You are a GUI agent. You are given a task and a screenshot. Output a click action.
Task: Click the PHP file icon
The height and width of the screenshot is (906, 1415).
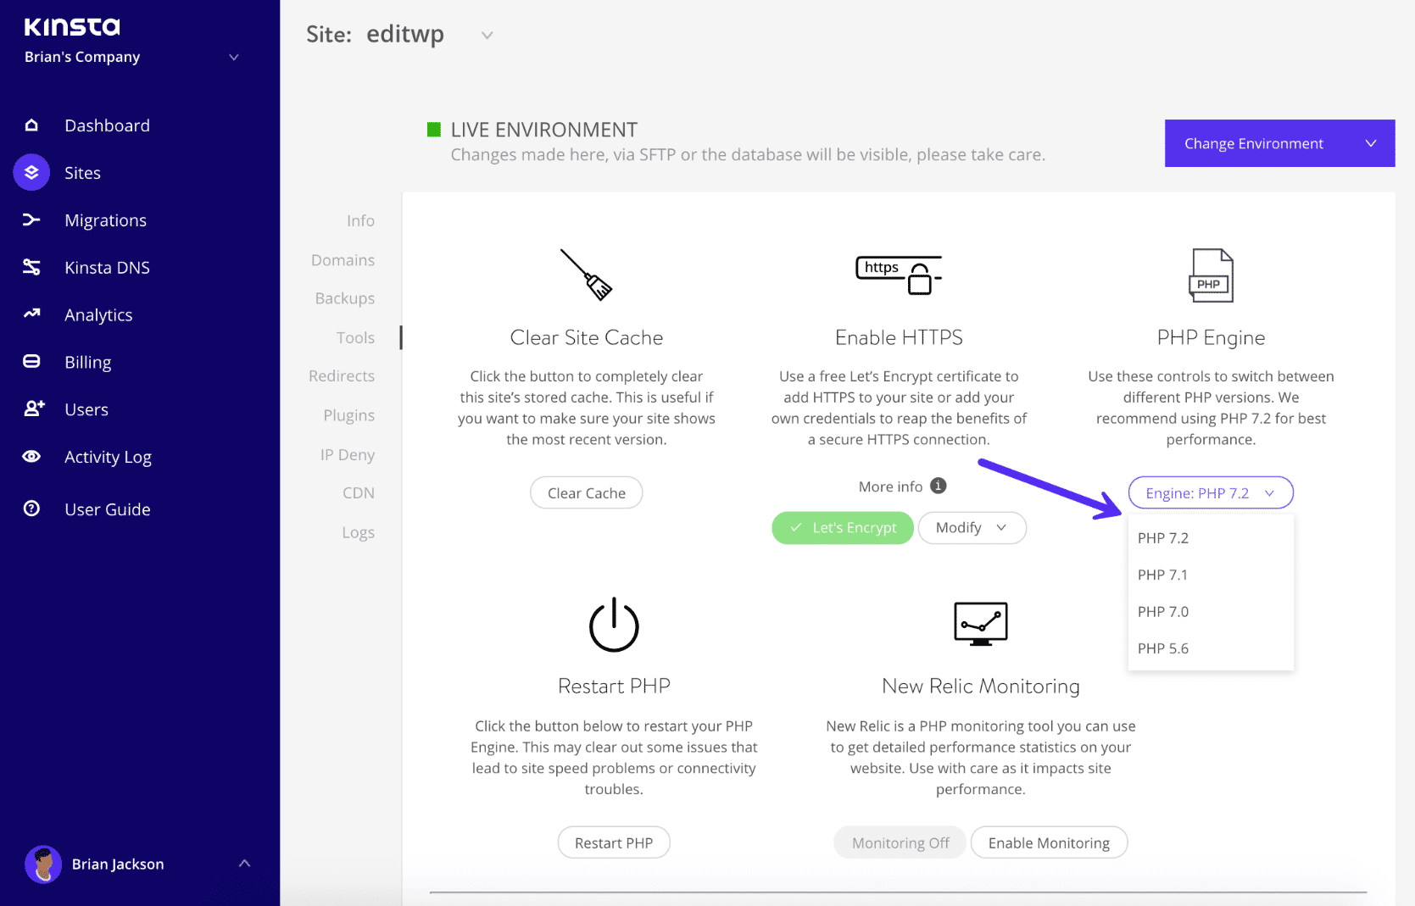point(1211,275)
